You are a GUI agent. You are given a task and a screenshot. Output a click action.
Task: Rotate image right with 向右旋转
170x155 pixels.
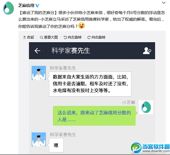[96, 37]
